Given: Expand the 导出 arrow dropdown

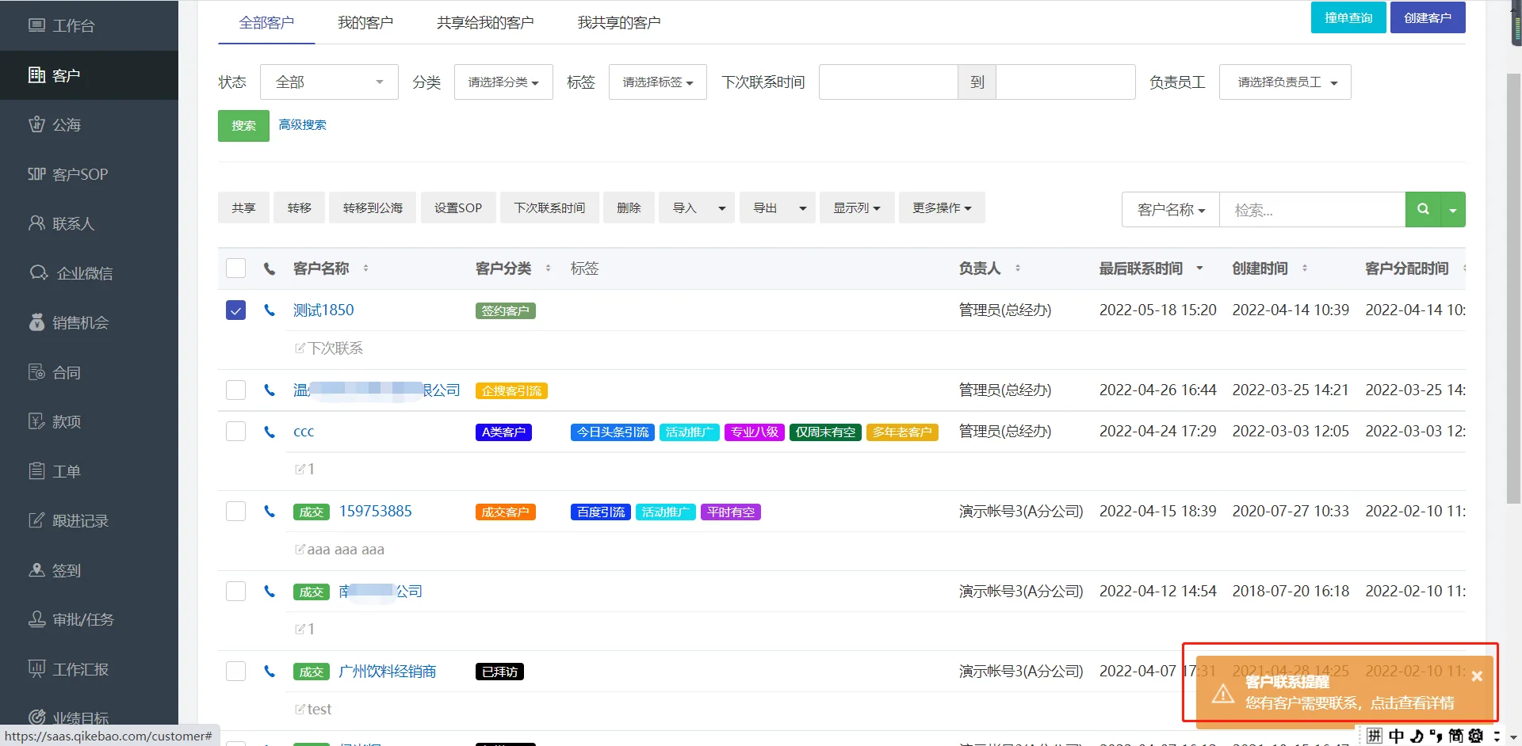Looking at the screenshot, I should point(803,208).
